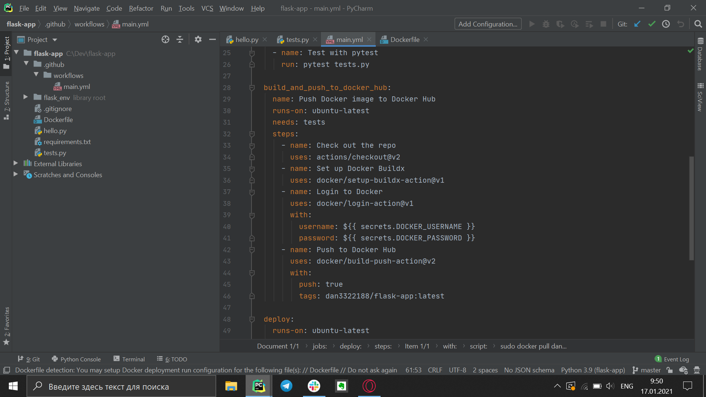Click the Search Everywhere magnifier icon
This screenshot has height=397, width=706.
pyautogui.click(x=698, y=24)
